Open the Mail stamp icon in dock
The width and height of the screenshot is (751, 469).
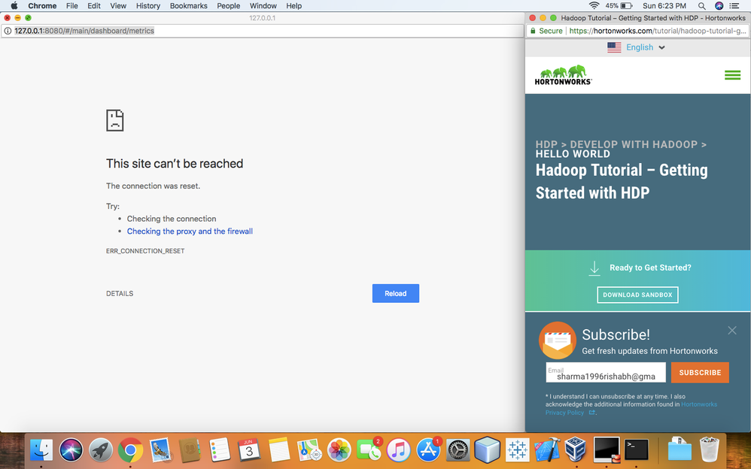(160, 450)
